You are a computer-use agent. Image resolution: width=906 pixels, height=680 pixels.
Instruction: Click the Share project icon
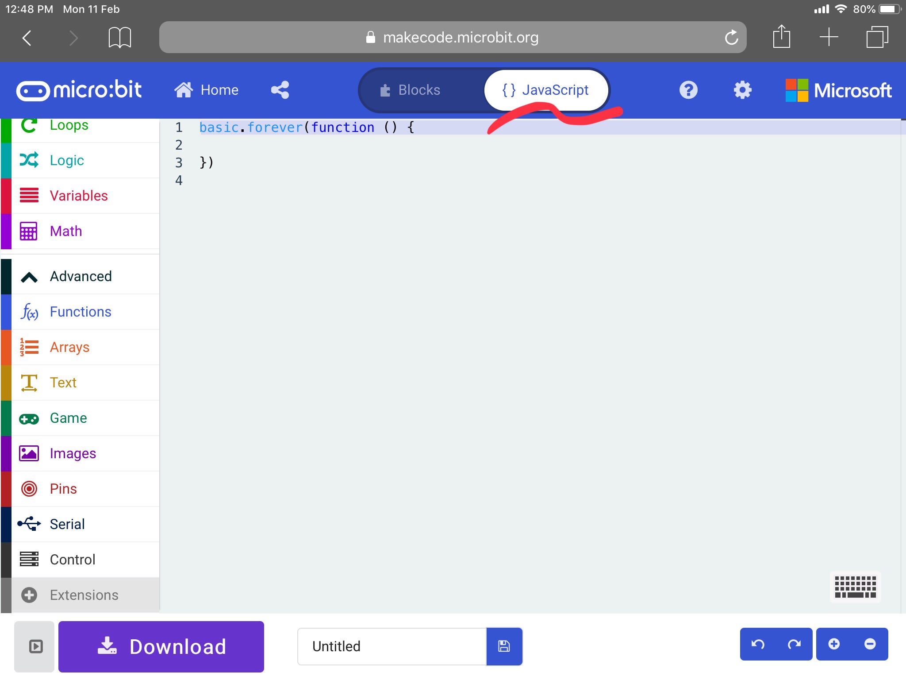pyautogui.click(x=280, y=90)
